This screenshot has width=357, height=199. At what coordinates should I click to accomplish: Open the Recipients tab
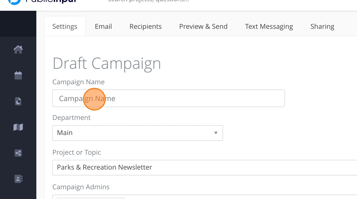[145, 26]
